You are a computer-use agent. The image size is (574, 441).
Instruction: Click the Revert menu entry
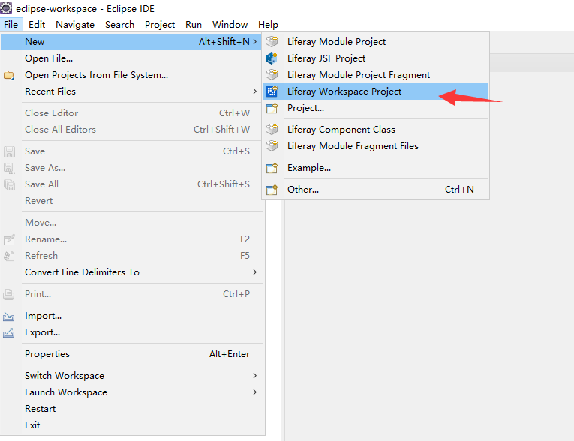pyautogui.click(x=132, y=201)
